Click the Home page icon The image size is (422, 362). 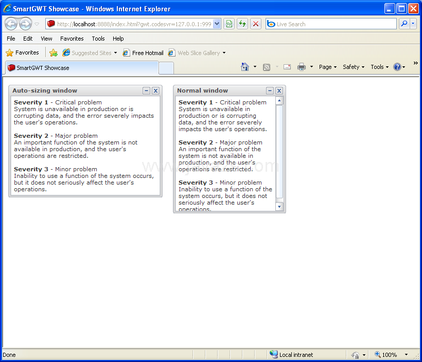click(244, 67)
